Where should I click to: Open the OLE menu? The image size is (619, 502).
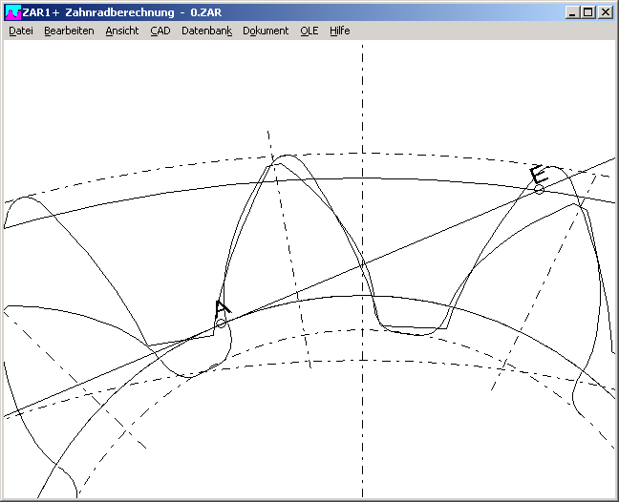click(309, 31)
